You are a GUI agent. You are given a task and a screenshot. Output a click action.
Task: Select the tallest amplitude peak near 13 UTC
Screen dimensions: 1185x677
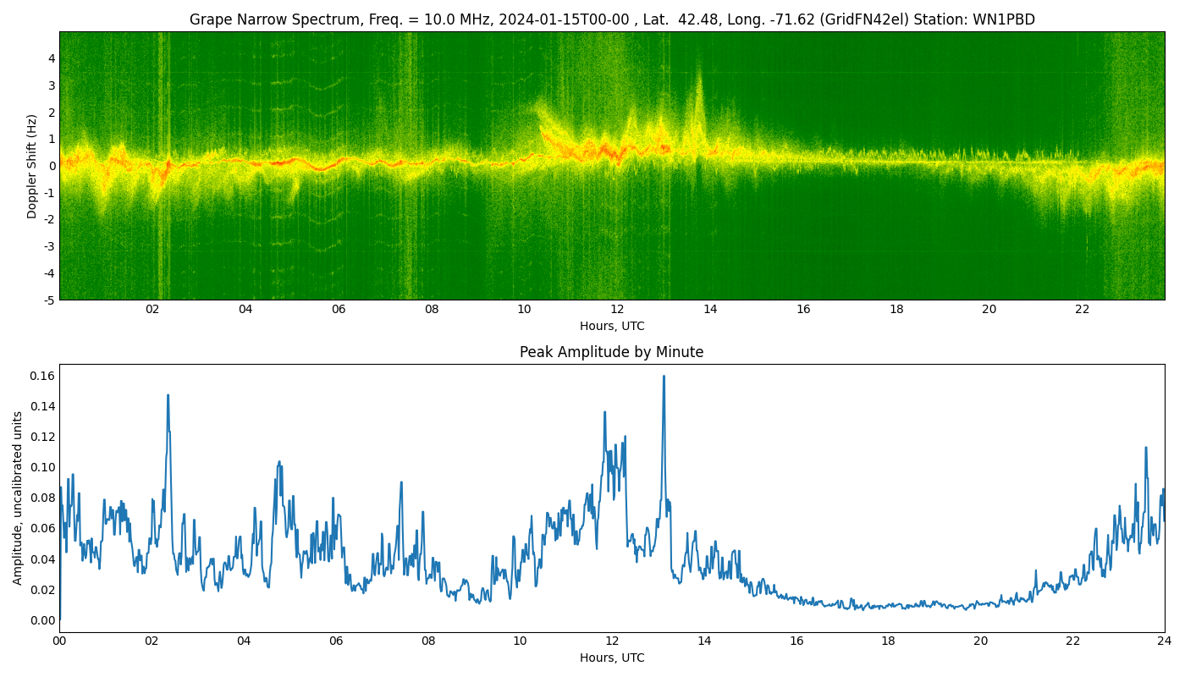point(664,377)
